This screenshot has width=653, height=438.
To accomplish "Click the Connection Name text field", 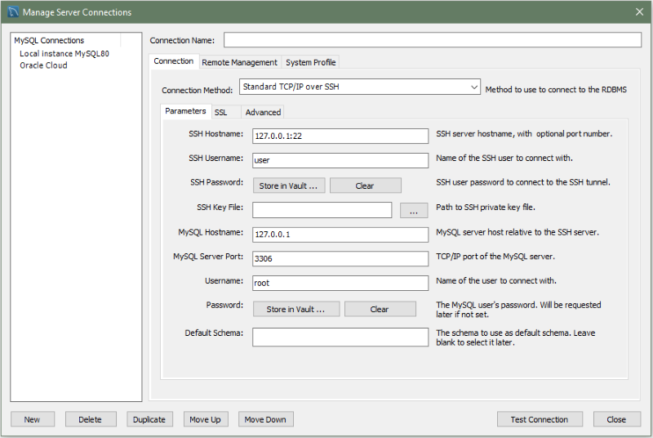I will point(433,40).
